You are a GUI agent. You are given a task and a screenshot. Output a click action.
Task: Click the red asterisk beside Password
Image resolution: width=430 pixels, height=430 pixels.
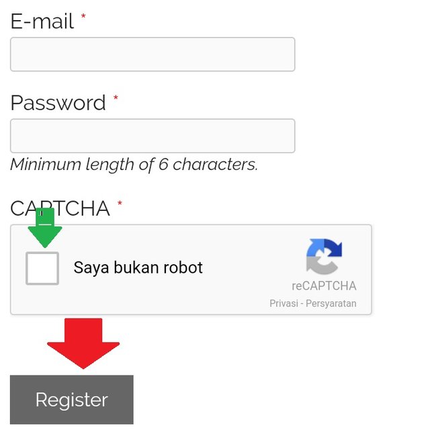[116, 99]
